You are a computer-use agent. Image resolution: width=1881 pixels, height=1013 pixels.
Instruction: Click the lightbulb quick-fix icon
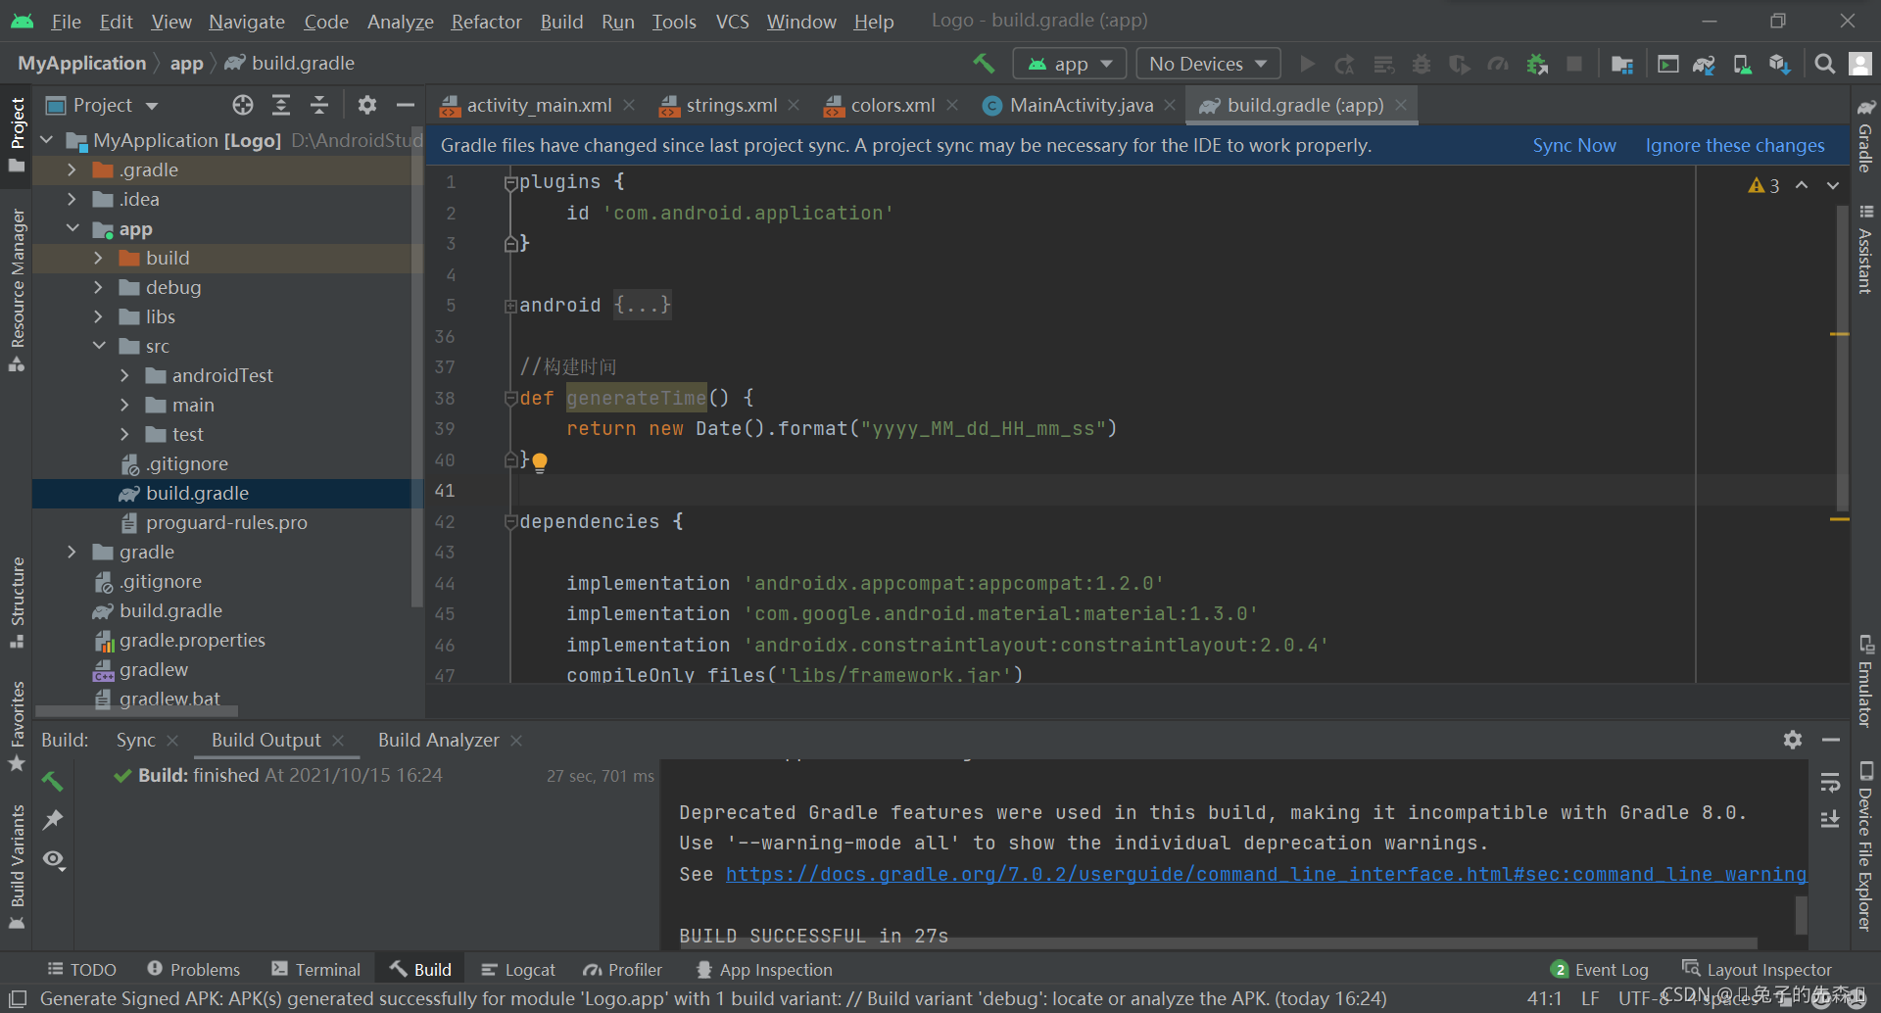click(540, 461)
